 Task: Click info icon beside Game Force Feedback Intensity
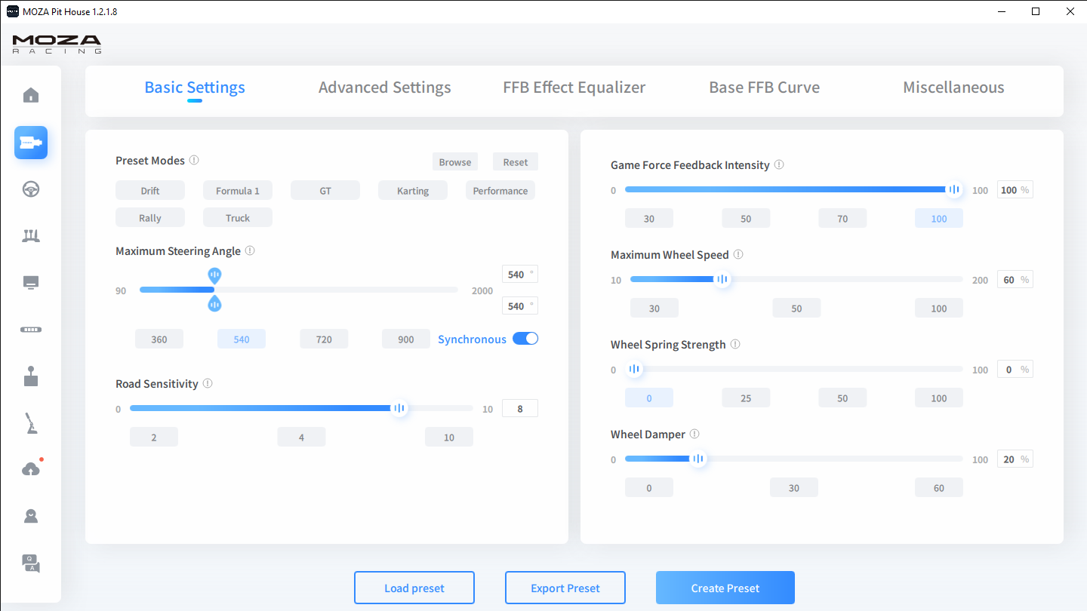pyautogui.click(x=779, y=164)
